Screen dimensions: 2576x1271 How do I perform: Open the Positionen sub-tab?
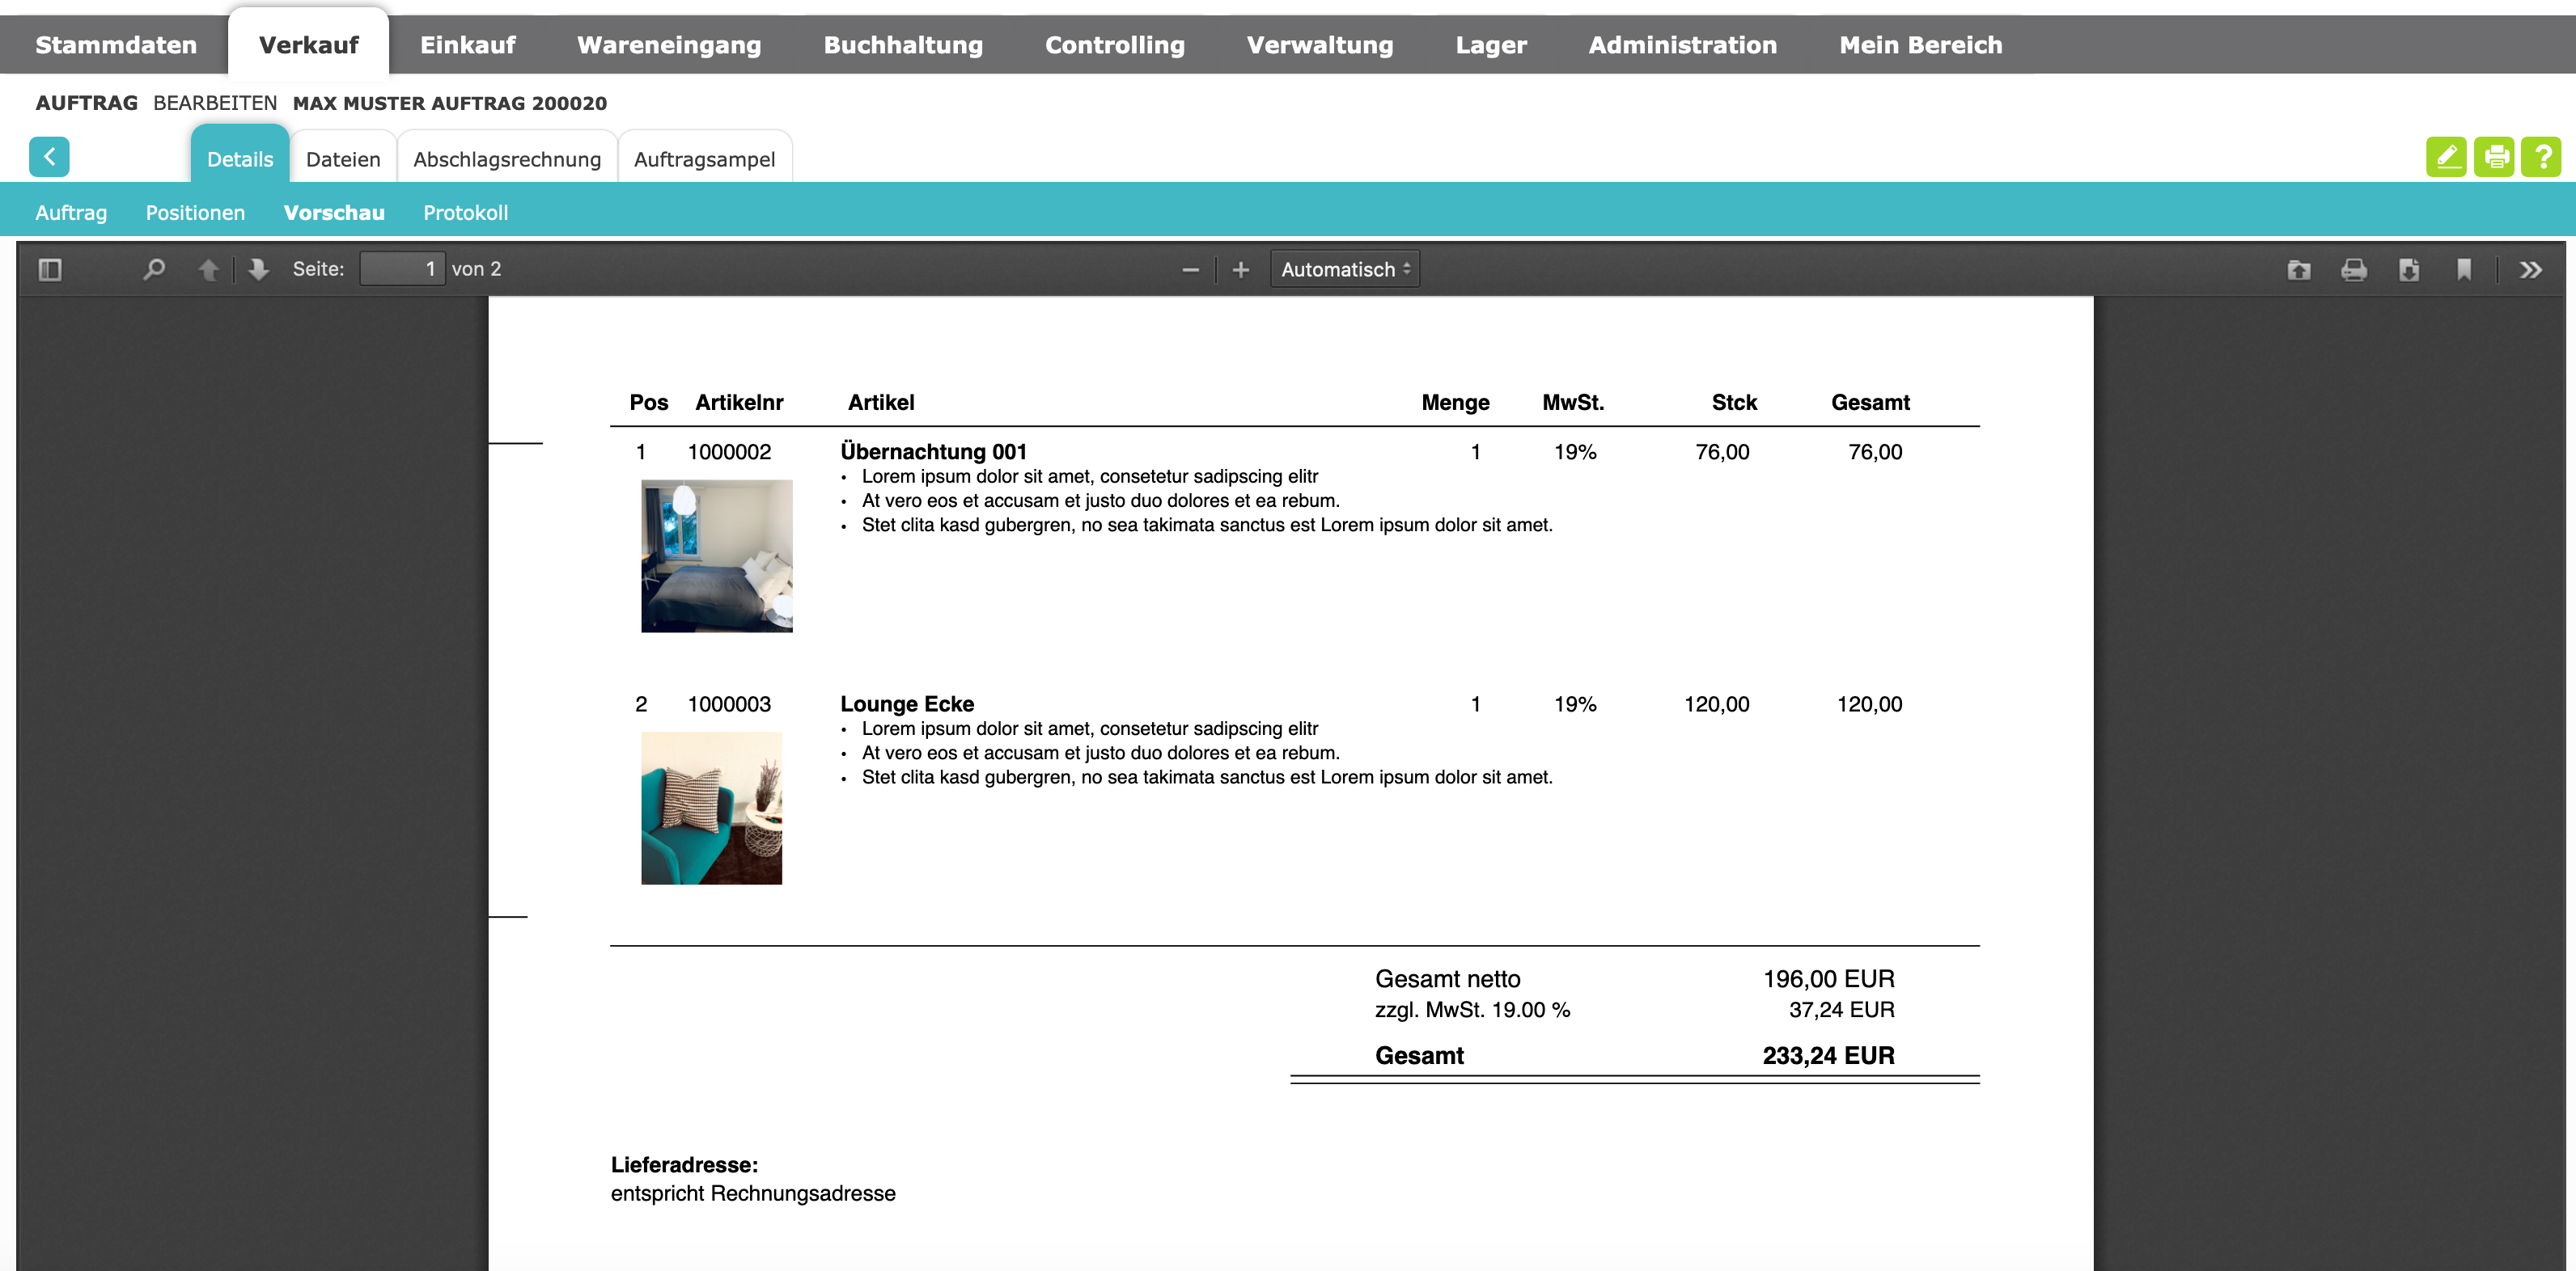[195, 213]
